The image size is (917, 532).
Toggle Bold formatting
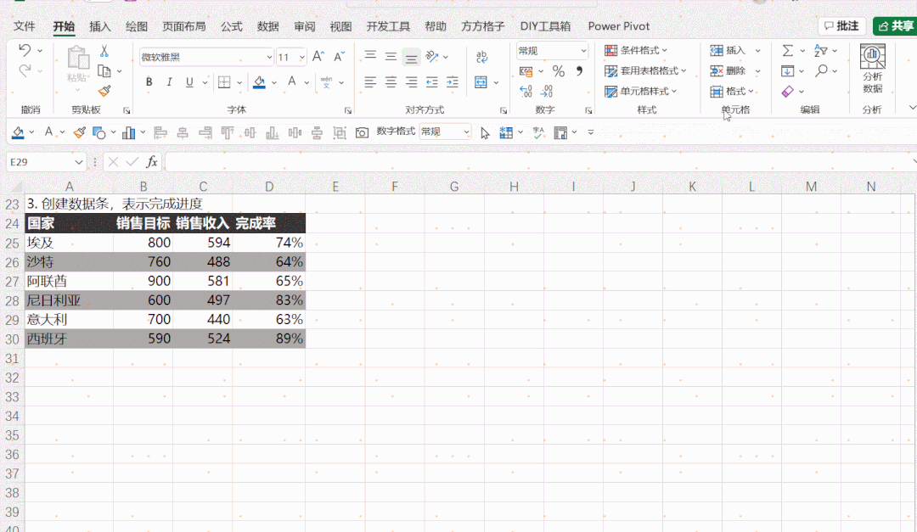pos(149,82)
